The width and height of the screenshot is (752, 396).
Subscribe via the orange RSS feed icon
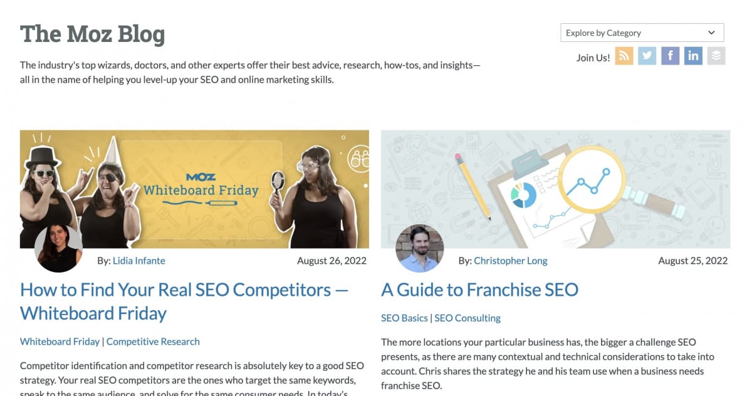624,56
